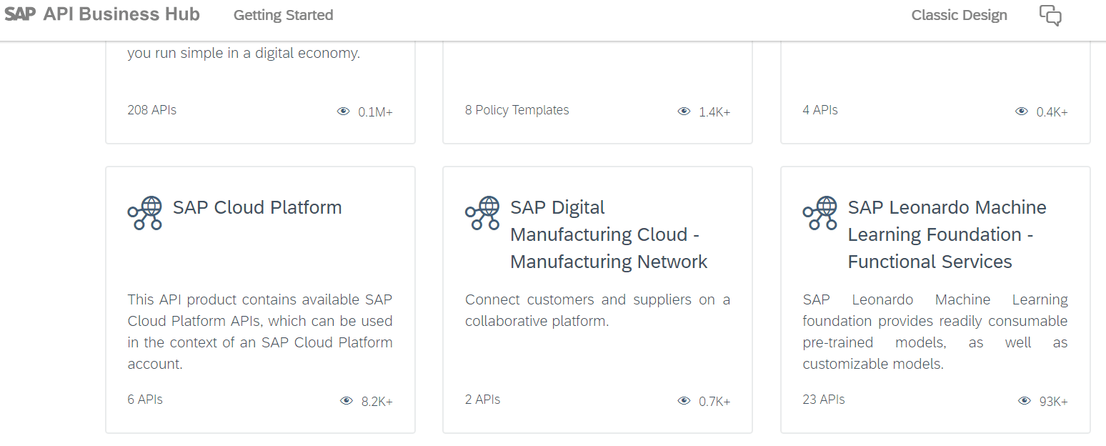Image resolution: width=1106 pixels, height=446 pixels.
Task: Click the eye icon beside 8.2K+ views
Action: click(347, 401)
